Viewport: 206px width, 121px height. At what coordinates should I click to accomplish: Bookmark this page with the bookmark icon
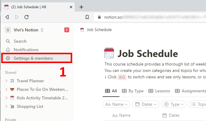coord(87,17)
